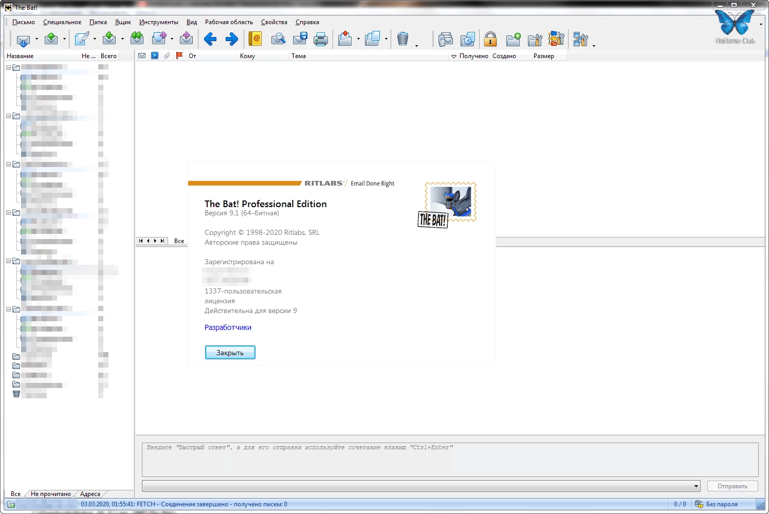Create a new message with quill icon

81,39
